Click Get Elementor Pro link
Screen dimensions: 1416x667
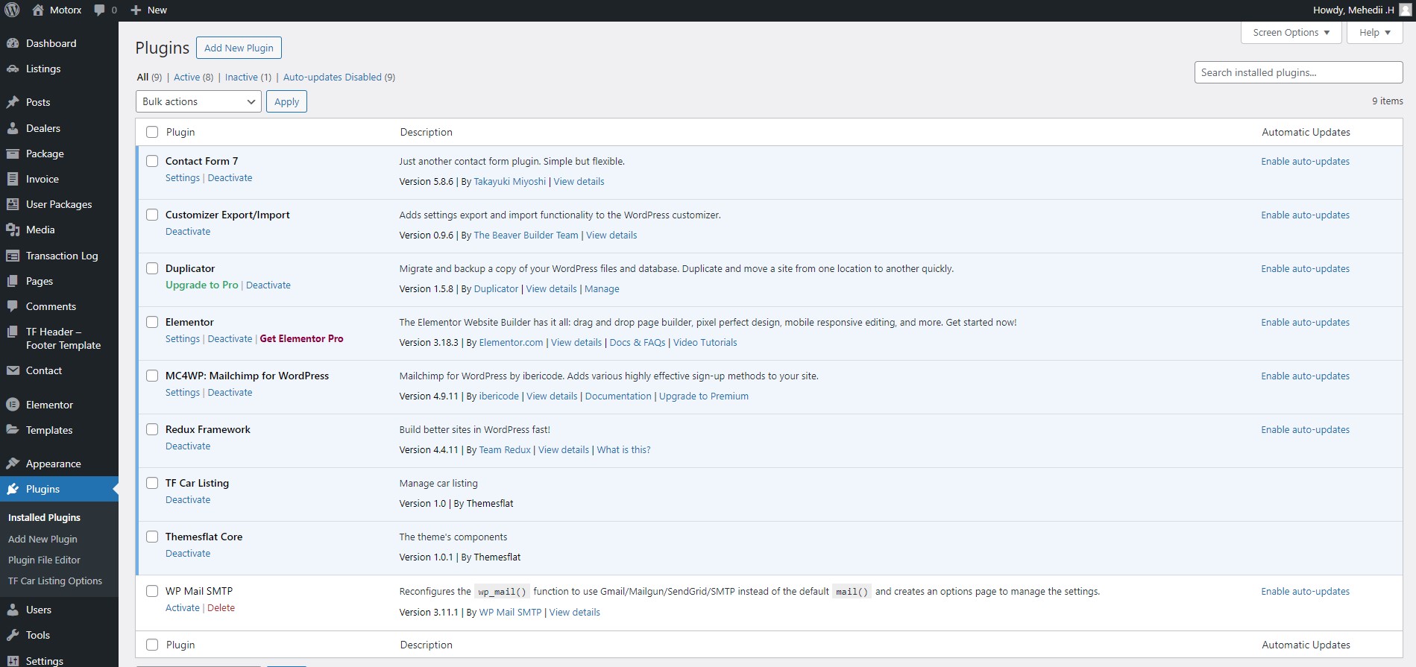tap(301, 338)
